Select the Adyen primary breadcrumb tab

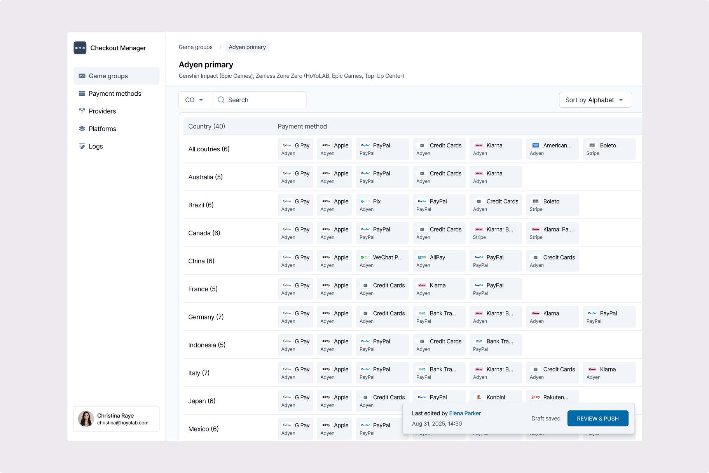click(247, 47)
